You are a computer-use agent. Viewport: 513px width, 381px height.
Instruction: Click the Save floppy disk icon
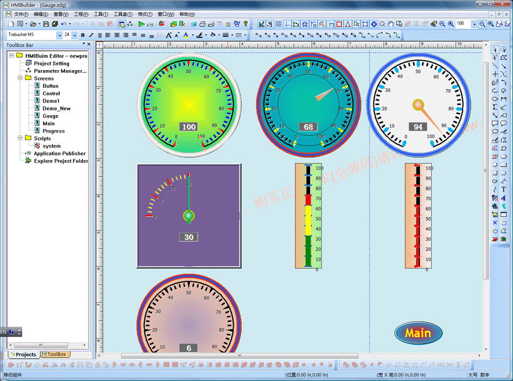(x=46, y=24)
